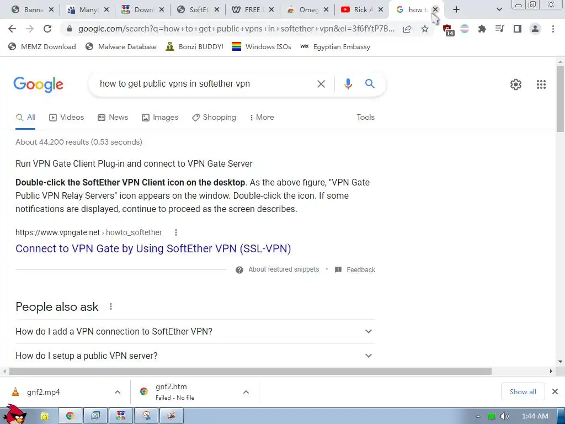This screenshot has width=565, height=424.
Task: Click the horizontal page scrollbar thumb
Action: 250,371
